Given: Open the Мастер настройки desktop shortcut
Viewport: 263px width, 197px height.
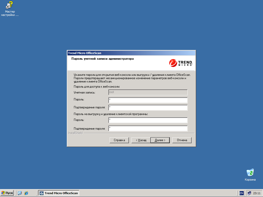Looking at the screenshot, I should [10, 9].
